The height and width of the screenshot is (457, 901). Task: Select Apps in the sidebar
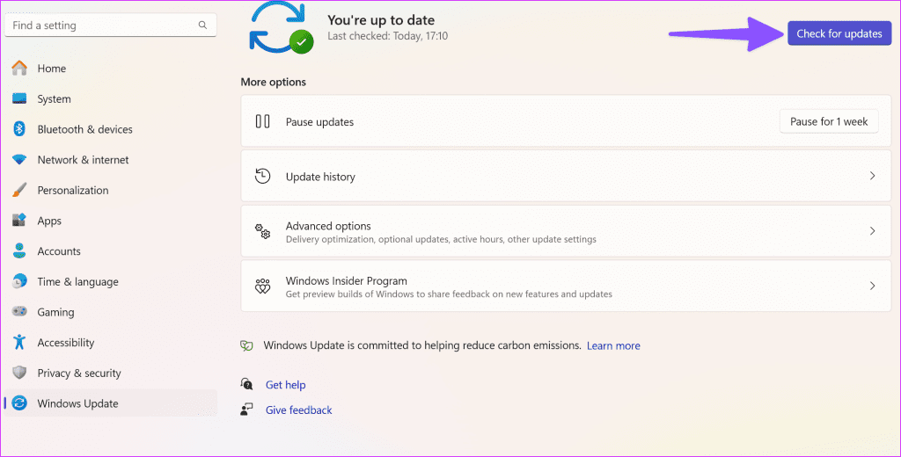coord(111,221)
